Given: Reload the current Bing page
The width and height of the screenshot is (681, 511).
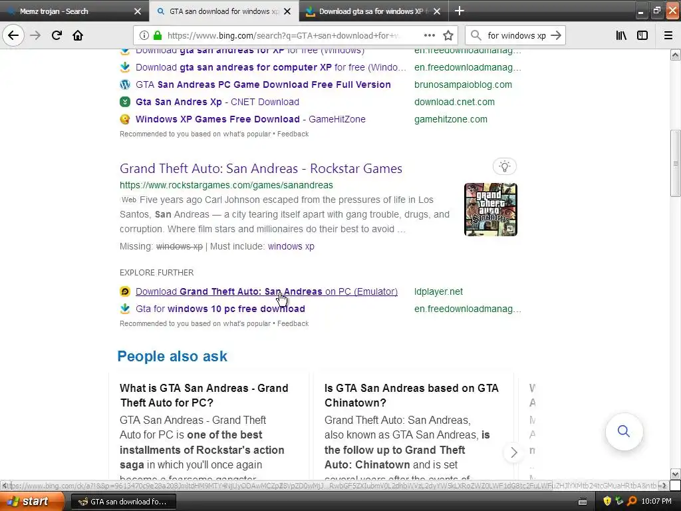Looking at the screenshot, I should [x=57, y=35].
